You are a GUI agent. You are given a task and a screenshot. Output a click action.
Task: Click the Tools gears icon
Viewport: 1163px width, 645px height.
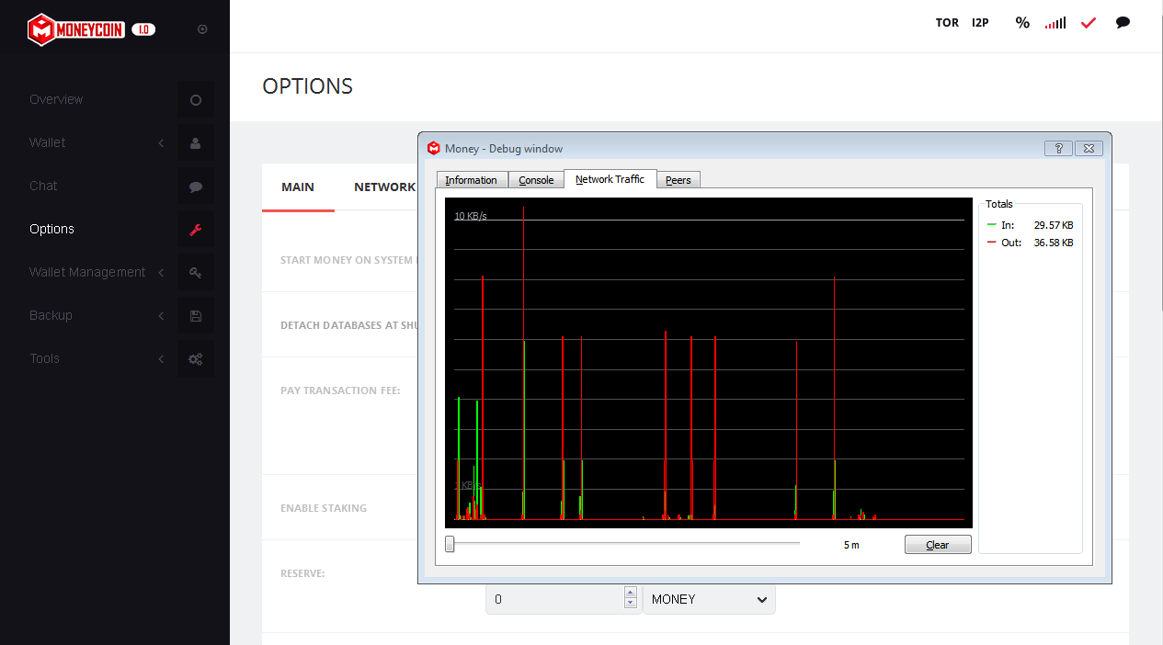coord(196,359)
